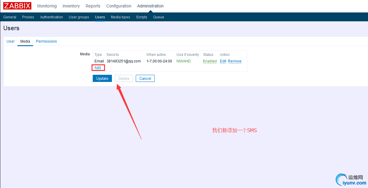The width and height of the screenshot is (368, 188).
Task: Go to User groups submenu
Action: 79,17
